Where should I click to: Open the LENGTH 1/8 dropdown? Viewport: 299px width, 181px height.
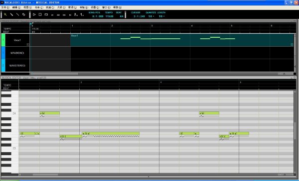click(x=161, y=16)
